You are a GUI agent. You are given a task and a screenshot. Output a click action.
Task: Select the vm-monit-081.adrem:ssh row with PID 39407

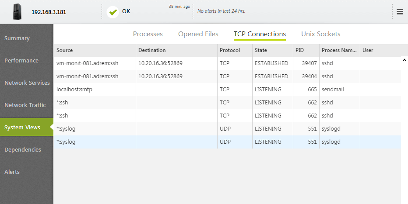(227, 63)
